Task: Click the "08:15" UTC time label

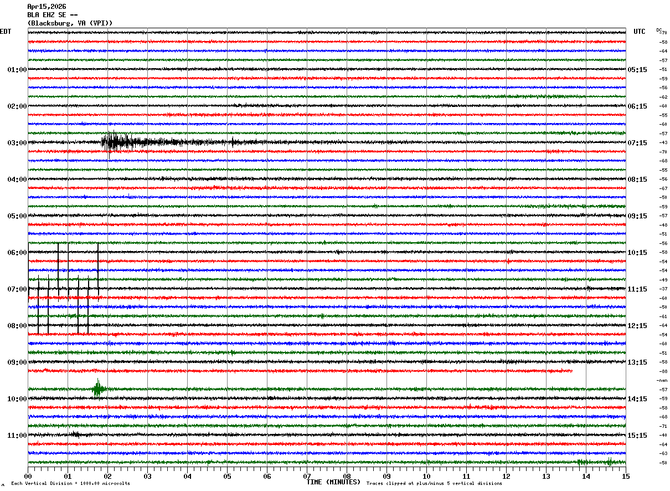Action: [x=637, y=180]
